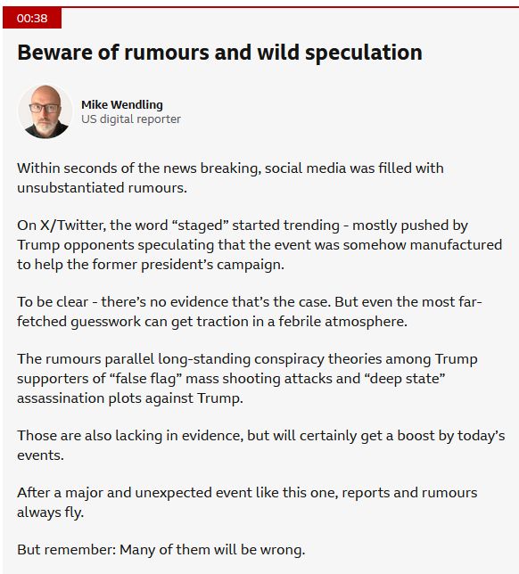Click the phrase former president's campaign
The image size is (519, 574).
[x=188, y=265]
